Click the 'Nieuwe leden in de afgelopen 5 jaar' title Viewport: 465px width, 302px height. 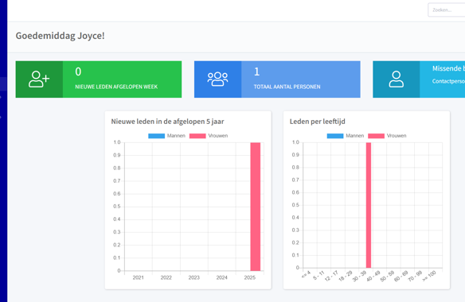167,122
